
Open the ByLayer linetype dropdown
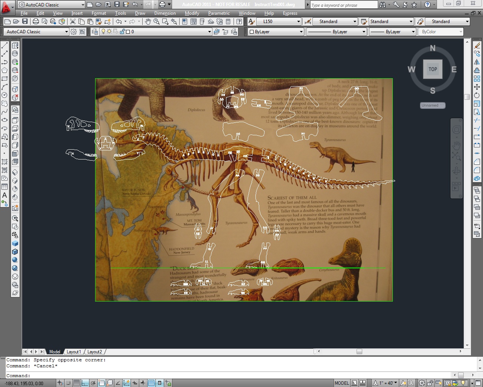coord(337,32)
